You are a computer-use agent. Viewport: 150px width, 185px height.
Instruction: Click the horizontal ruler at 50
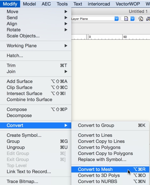(125, 37)
